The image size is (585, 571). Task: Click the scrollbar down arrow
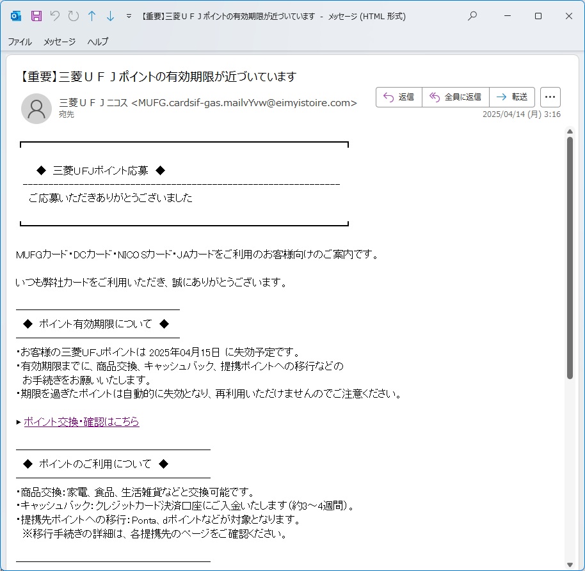click(570, 565)
